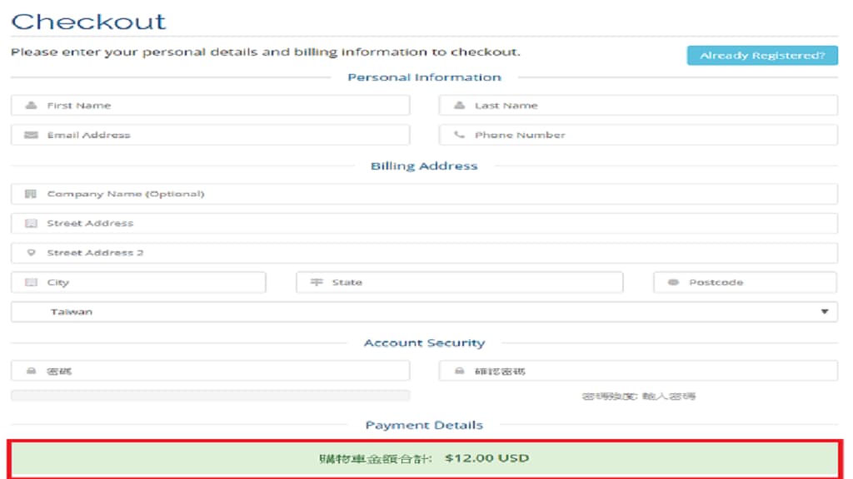
Task: Click the person icon in First Name field
Action: point(32,106)
